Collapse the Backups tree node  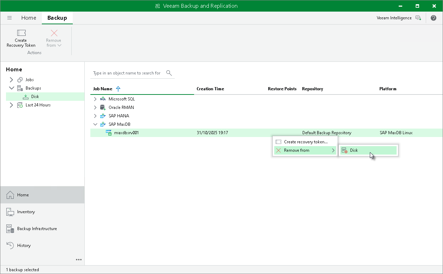coord(11,88)
